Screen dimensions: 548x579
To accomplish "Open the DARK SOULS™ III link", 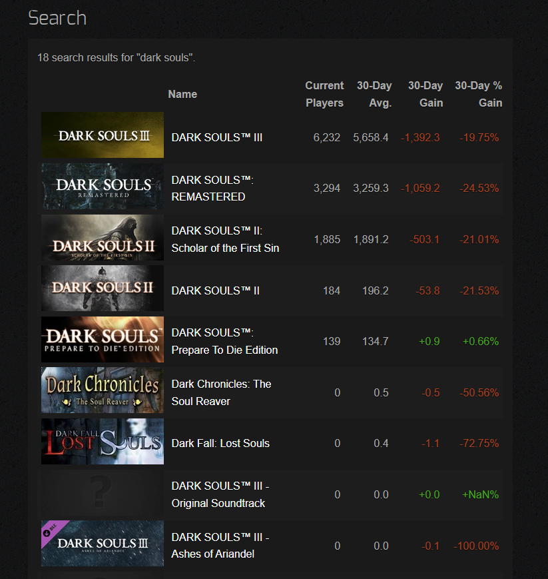I will 216,137.
